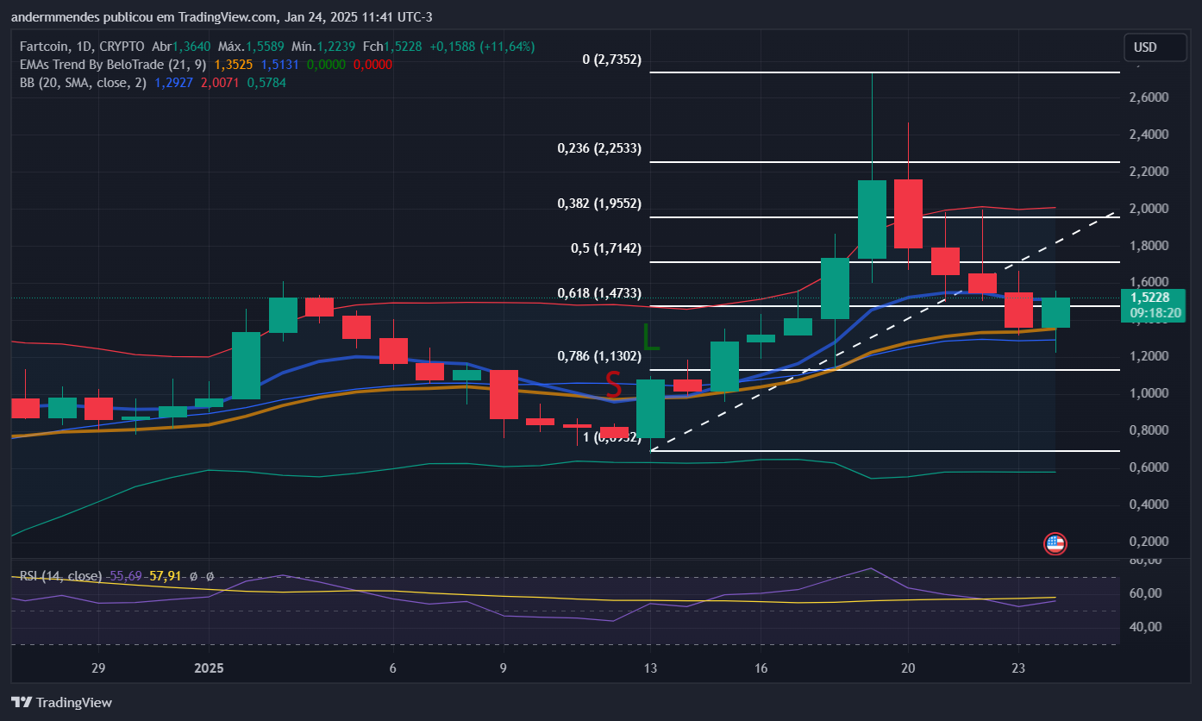
Task: Click the date label 20 on time axis
Action: click(907, 668)
